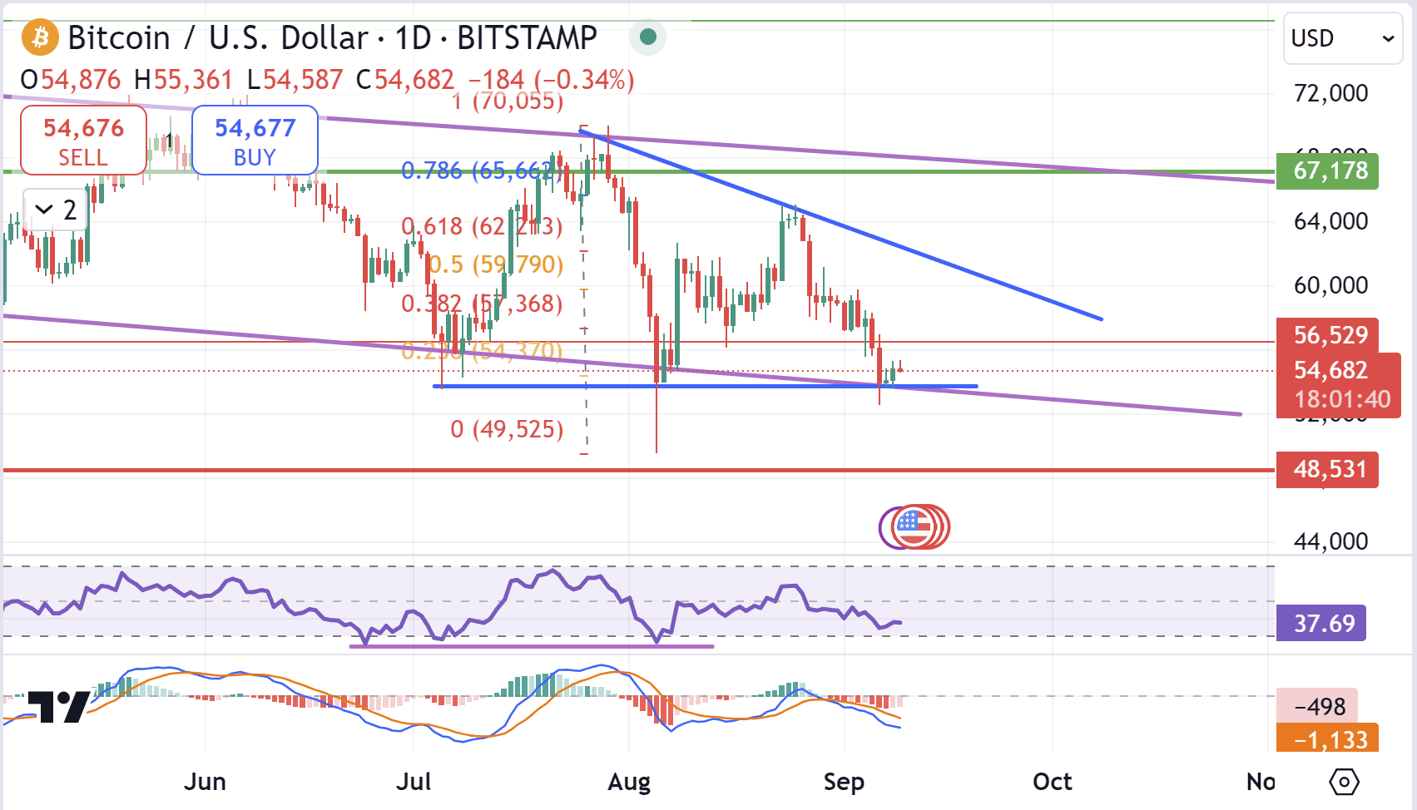Click the 67,178 green price label
This screenshot has height=810, width=1417.
[1327, 170]
